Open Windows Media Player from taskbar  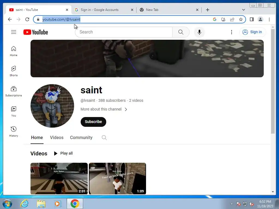pyautogui.click(x=57, y=204)
